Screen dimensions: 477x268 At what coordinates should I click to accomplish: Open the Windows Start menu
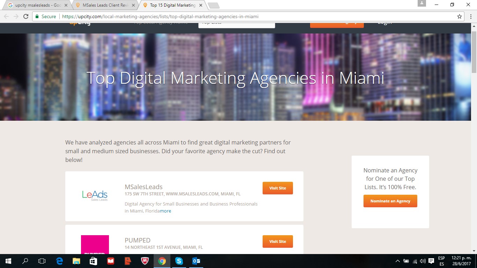tap(8, 261)
